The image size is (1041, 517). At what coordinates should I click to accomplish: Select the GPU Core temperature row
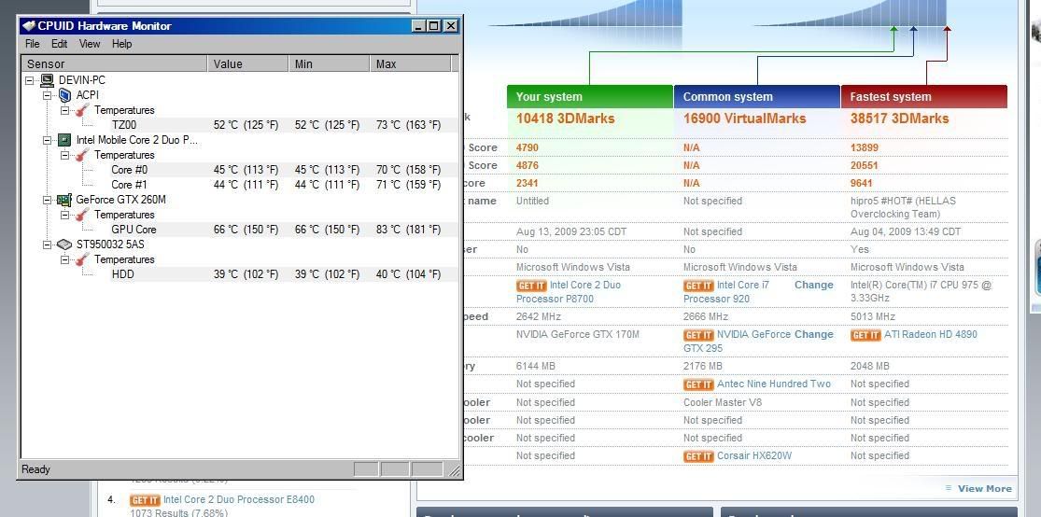(240, 230)
